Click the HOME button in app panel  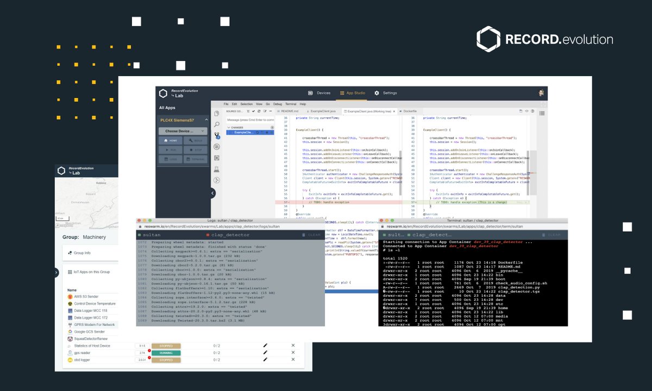click(171, 140)
